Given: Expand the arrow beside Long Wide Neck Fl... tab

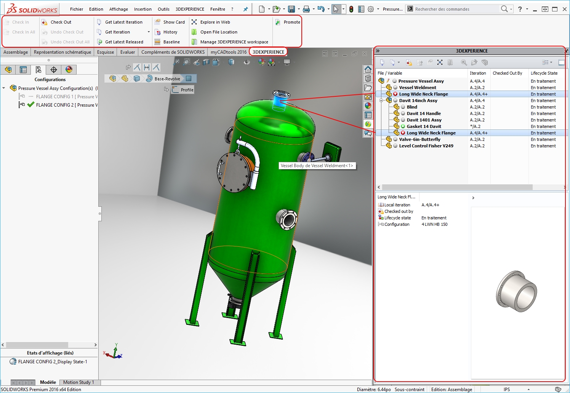Looking at the screenshot, I should pyautogui.click(x=473, y=198).
